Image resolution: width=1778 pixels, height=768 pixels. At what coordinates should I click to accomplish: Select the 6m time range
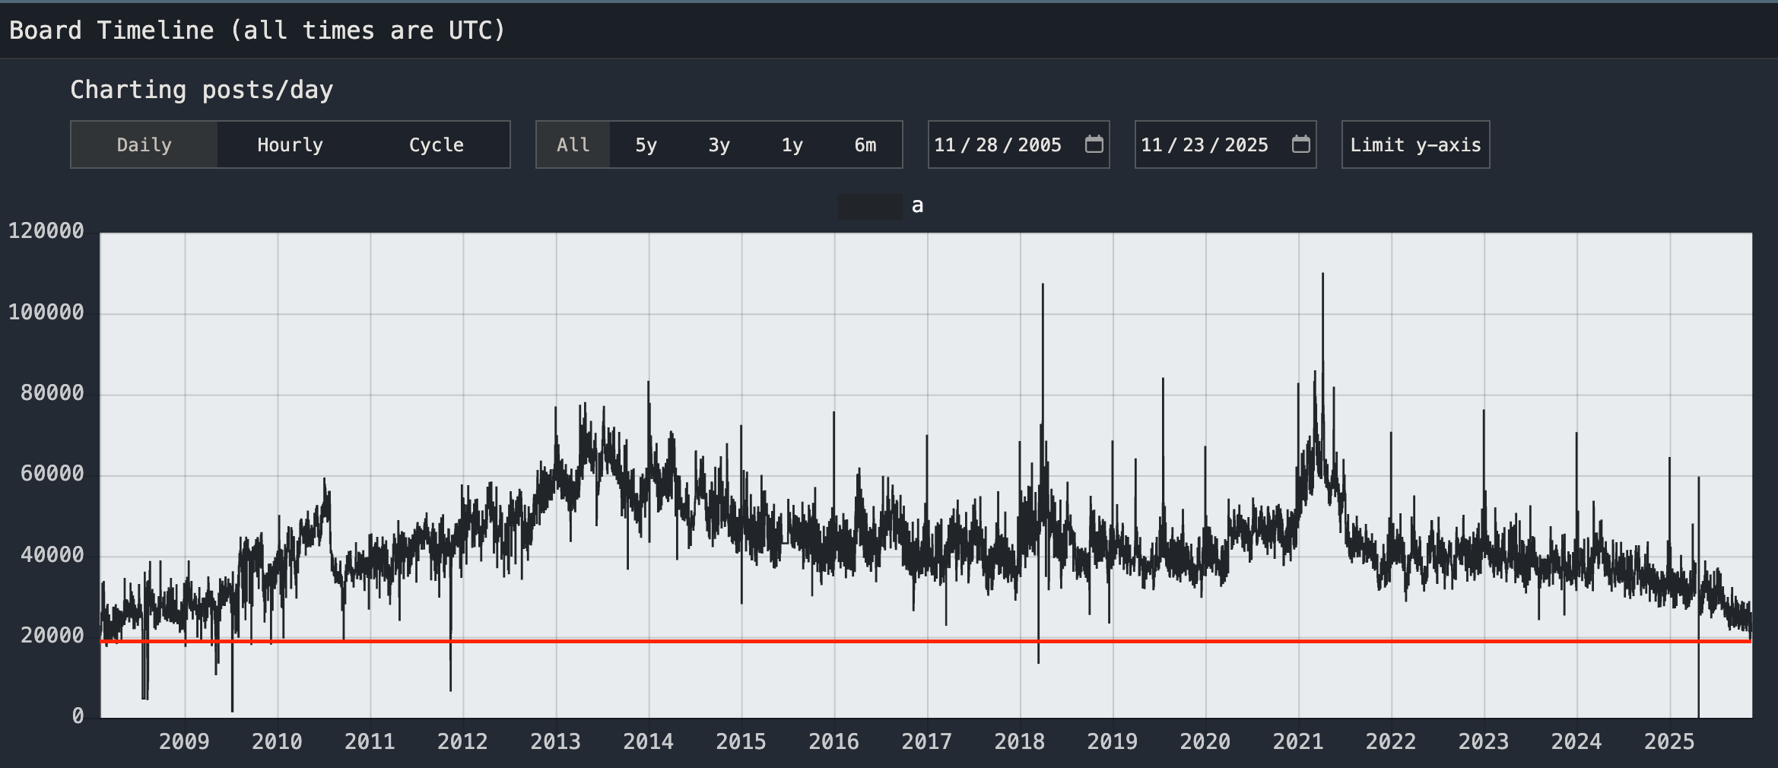[x=865, y=144]
